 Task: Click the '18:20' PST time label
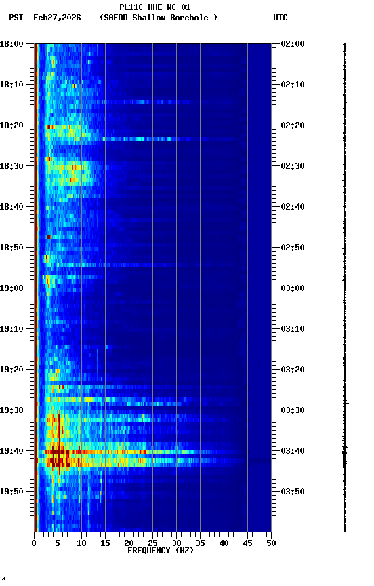[12, 125]
